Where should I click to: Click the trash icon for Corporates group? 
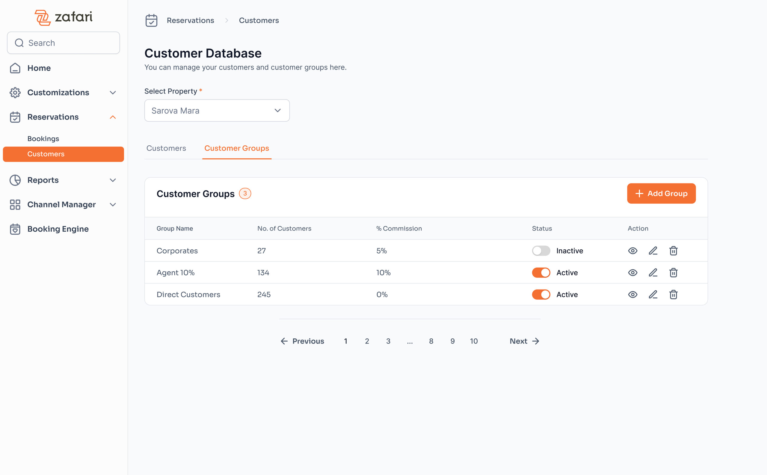click(x=673, y=251)
